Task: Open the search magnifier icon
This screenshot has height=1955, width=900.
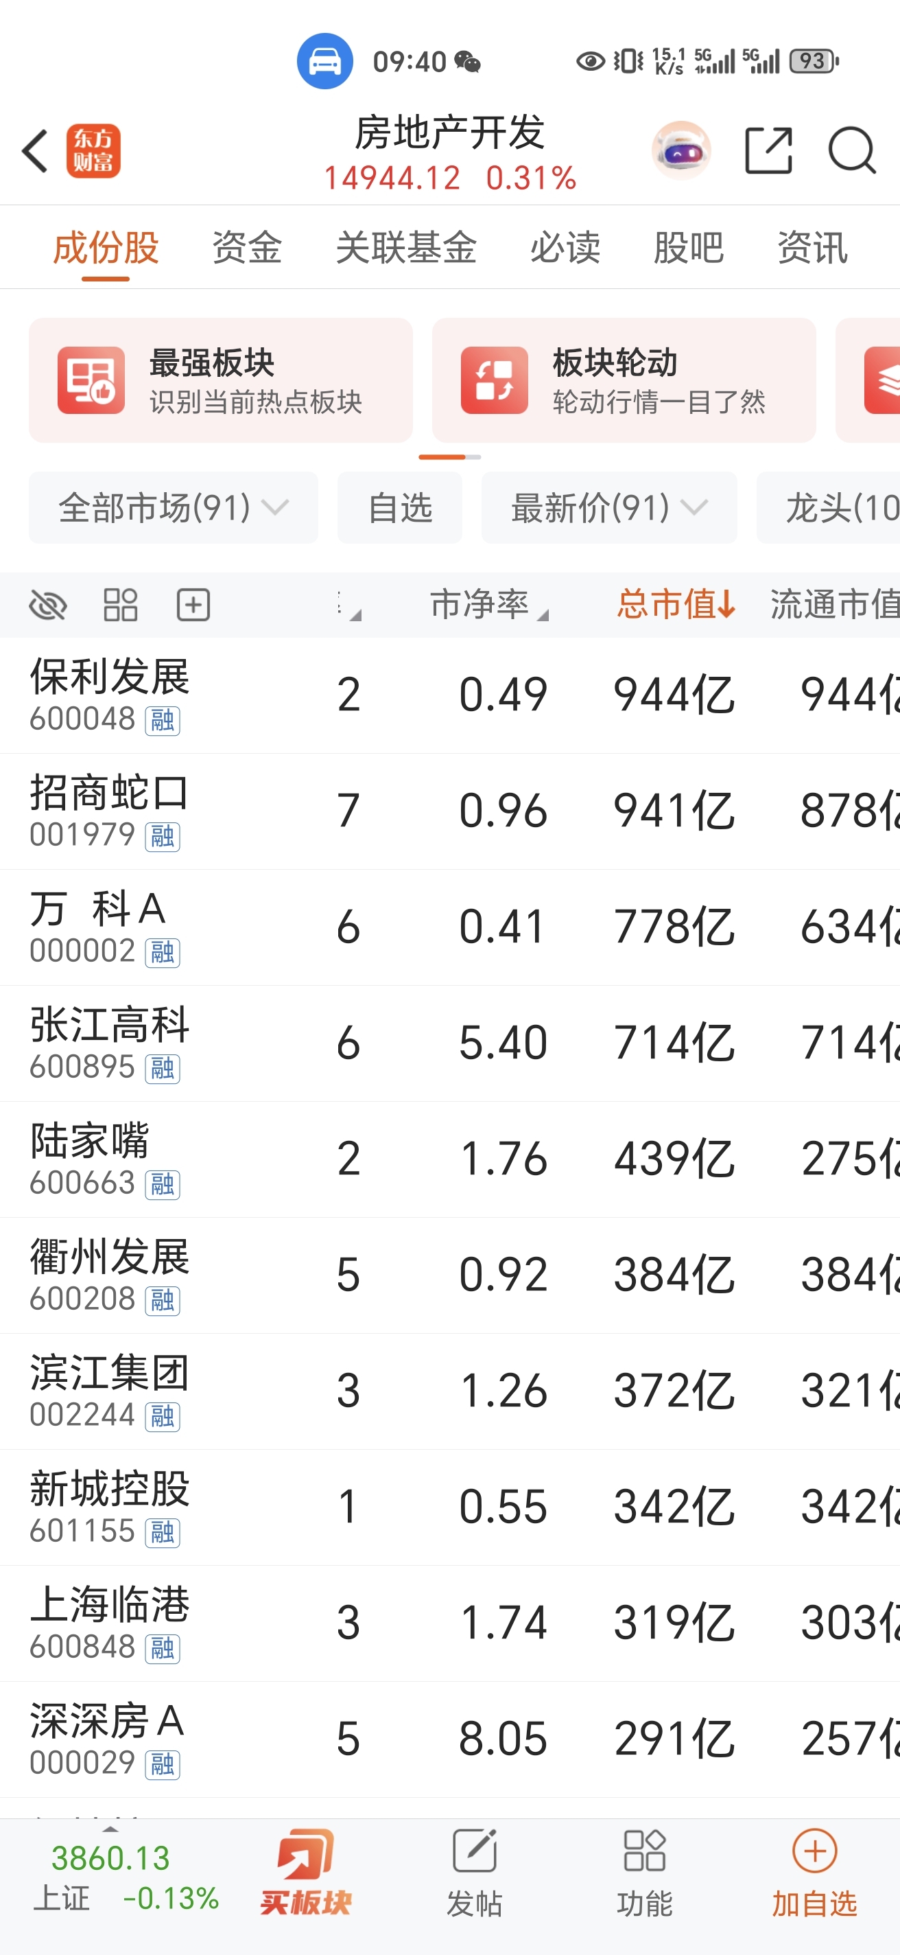Action: pyautogui.click(x=852, y=150)
